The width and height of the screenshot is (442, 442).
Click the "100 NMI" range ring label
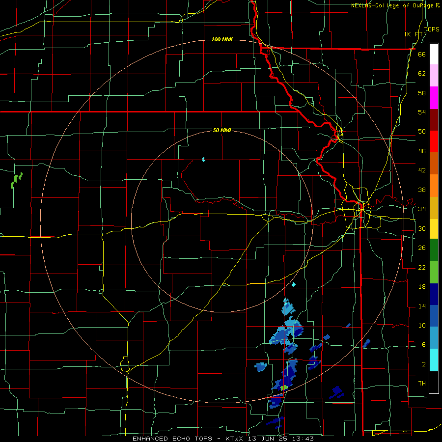222,39
